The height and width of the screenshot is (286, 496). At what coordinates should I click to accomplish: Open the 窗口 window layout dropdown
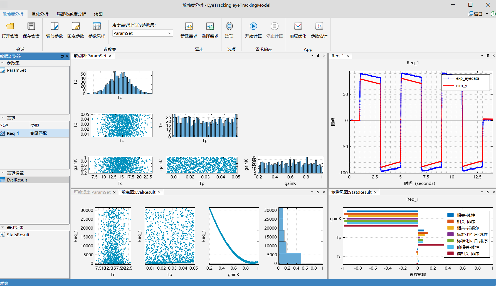pos(487,14)
